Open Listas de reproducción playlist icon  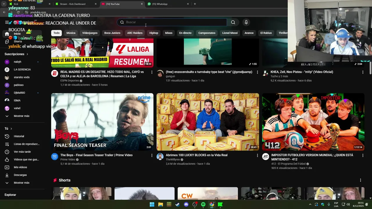pyautogui.click(x=7, y=144)
